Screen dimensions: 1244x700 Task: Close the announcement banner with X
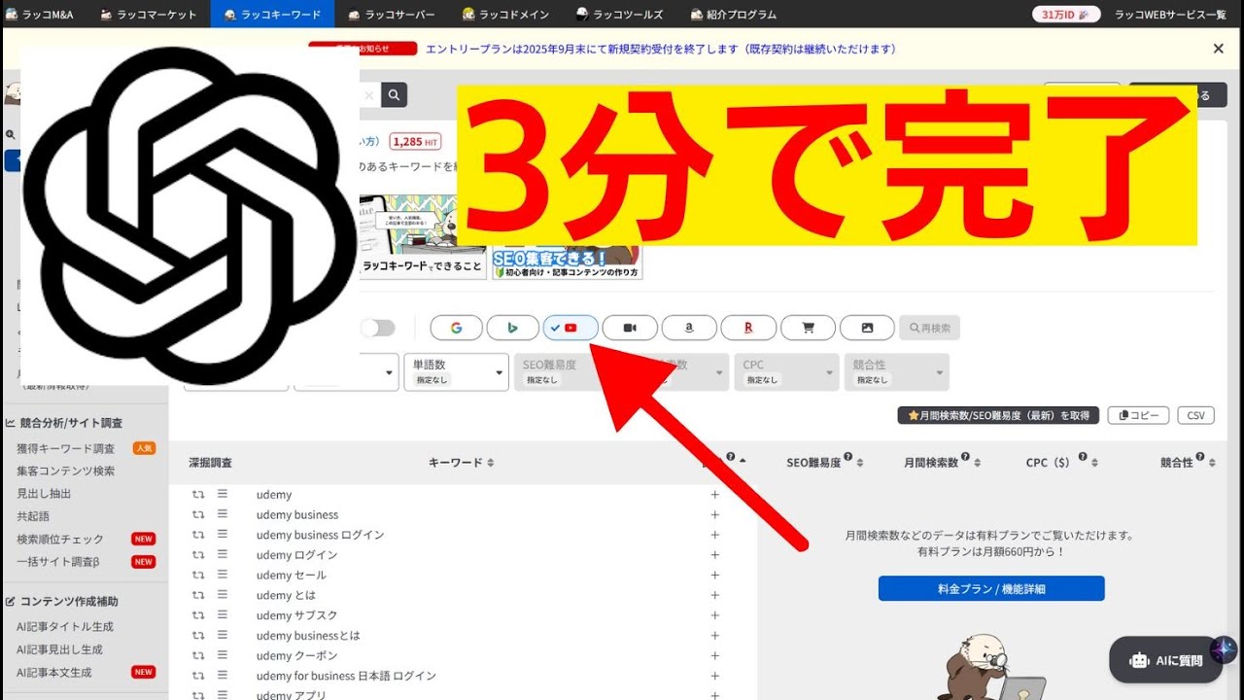click(x=1218, y=49)
